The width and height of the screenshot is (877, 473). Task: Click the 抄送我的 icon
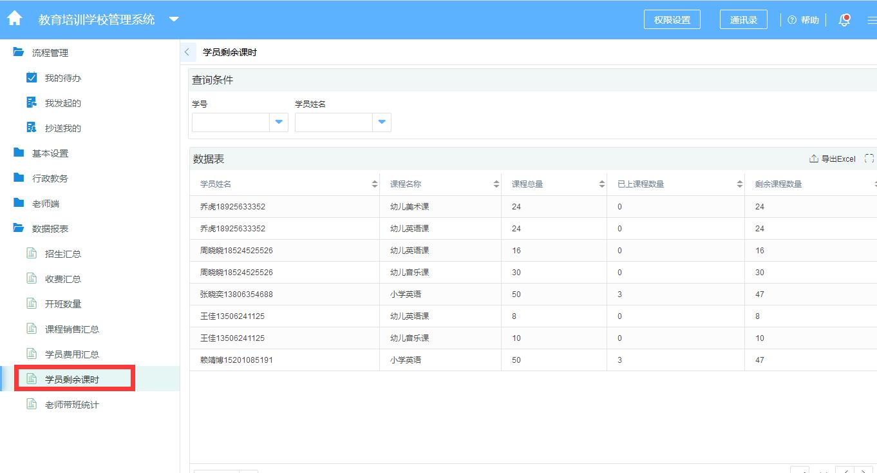[32, 128]
